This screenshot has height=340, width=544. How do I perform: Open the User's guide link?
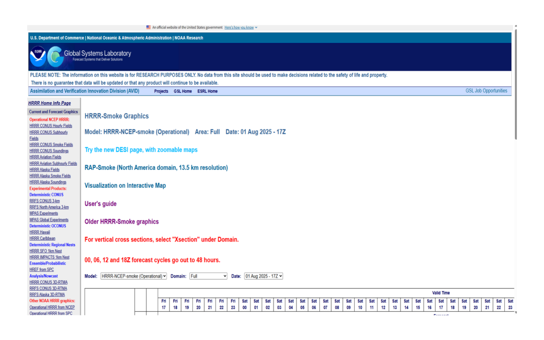[x=100, y=203]
